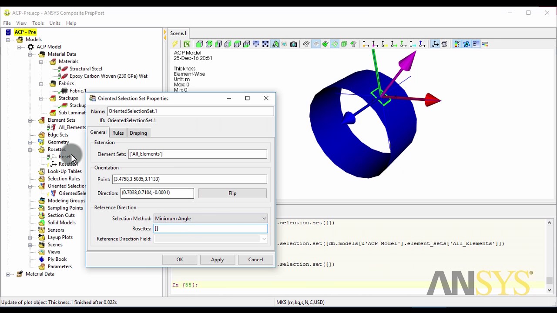
Task: Click the Rosettes input field
Action: click(211, 229)
